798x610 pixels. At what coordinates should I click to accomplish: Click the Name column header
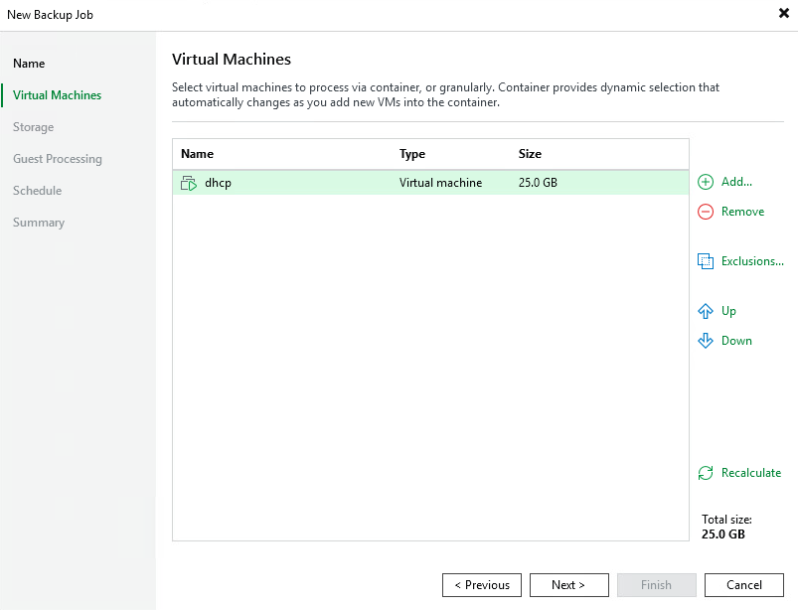pyautogui.click(x=196, y=154)
